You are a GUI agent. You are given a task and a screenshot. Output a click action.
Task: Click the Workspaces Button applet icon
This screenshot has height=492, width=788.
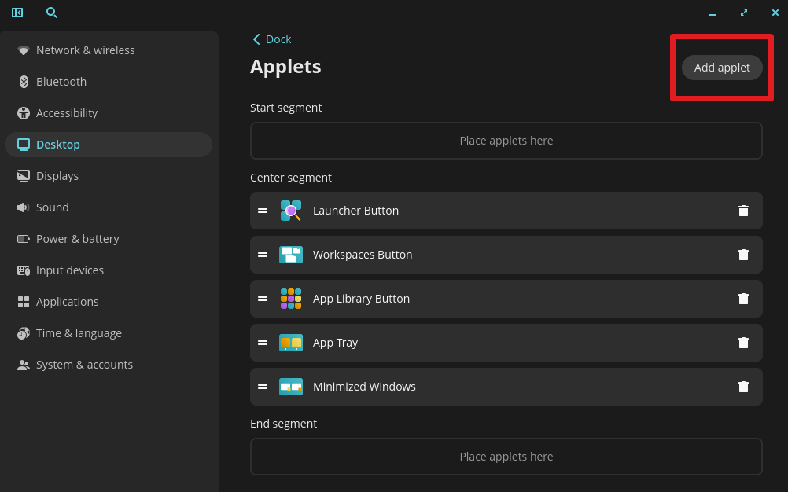(x=290, y=255)
